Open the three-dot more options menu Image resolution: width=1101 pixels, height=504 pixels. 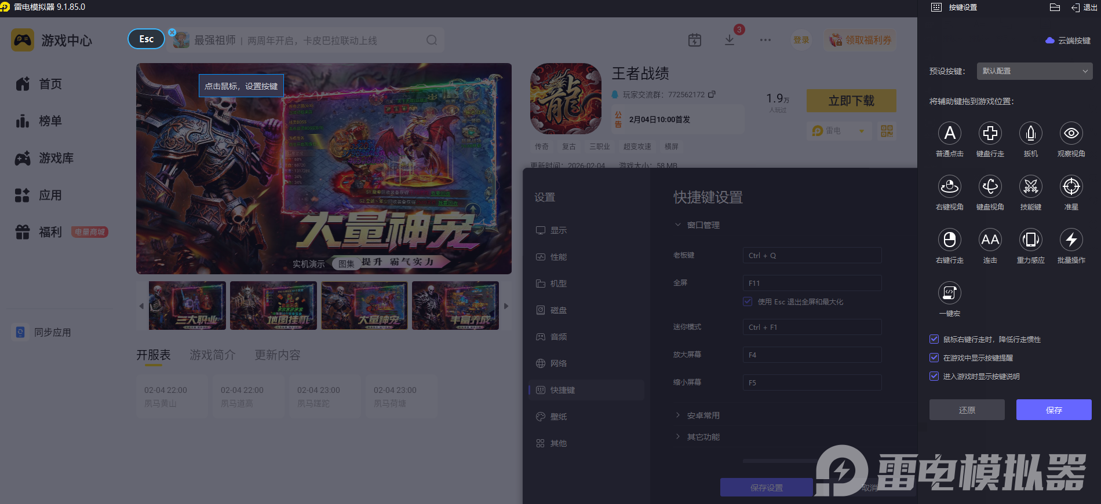coord(765,40)
